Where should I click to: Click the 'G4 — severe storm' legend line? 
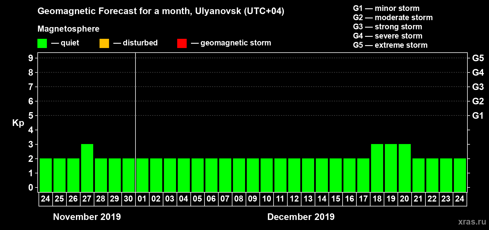(x=387, y=36)
